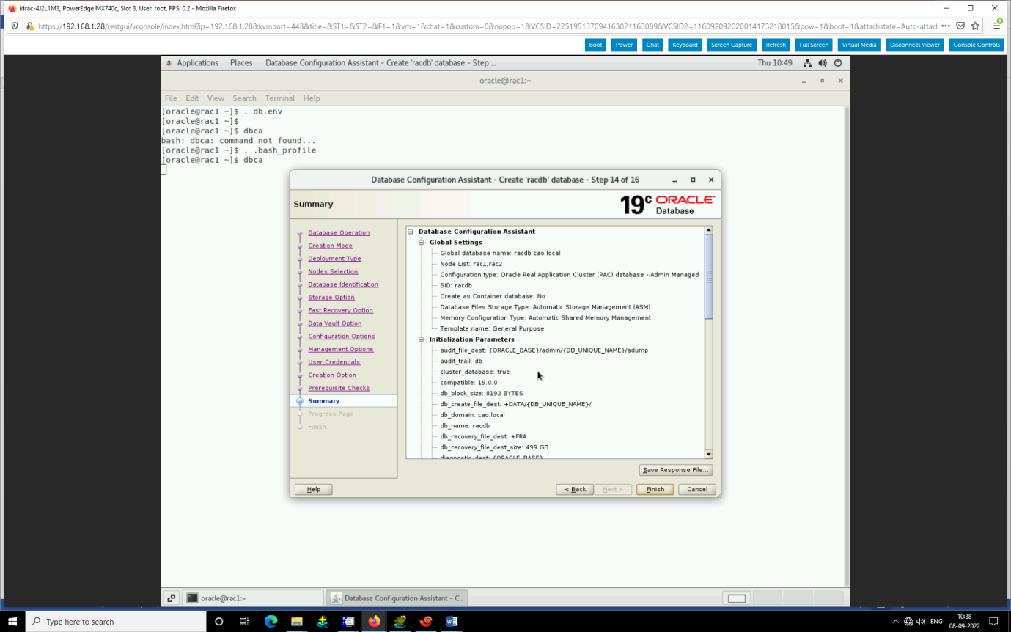This screenshot has width=1011, height=632.
Task: Select the Database Configuration Assistant GNOME taskbar entry
Action: point(396,598)
